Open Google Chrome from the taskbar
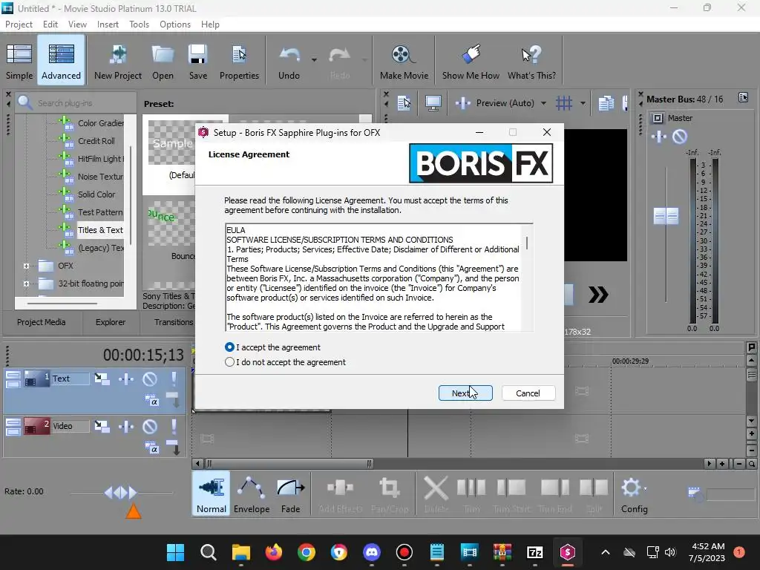This screenshot has width=760, height=570. pos(307,551)
